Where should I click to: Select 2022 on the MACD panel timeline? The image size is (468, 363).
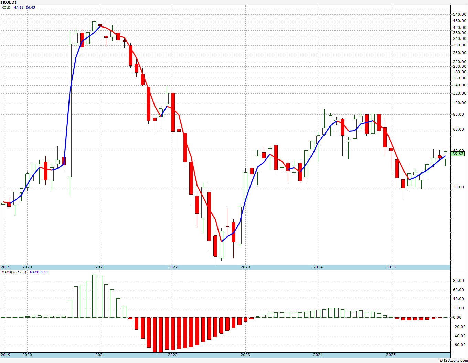click(172, 355)
